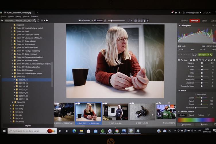Toggle the Odstíny šedi checkbox
Screen dimensions: 216x144
click(x=196, y=94)
